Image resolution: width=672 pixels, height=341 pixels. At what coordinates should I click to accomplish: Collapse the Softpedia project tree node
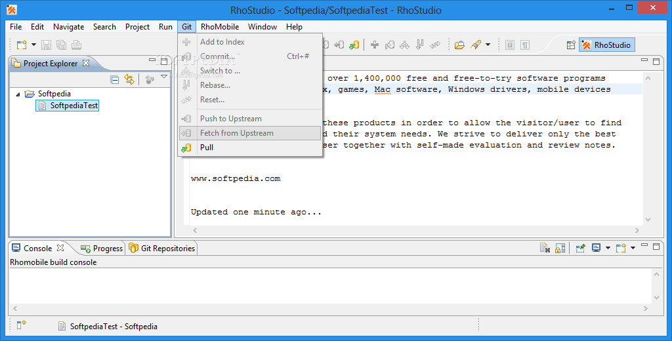[18, 94]
